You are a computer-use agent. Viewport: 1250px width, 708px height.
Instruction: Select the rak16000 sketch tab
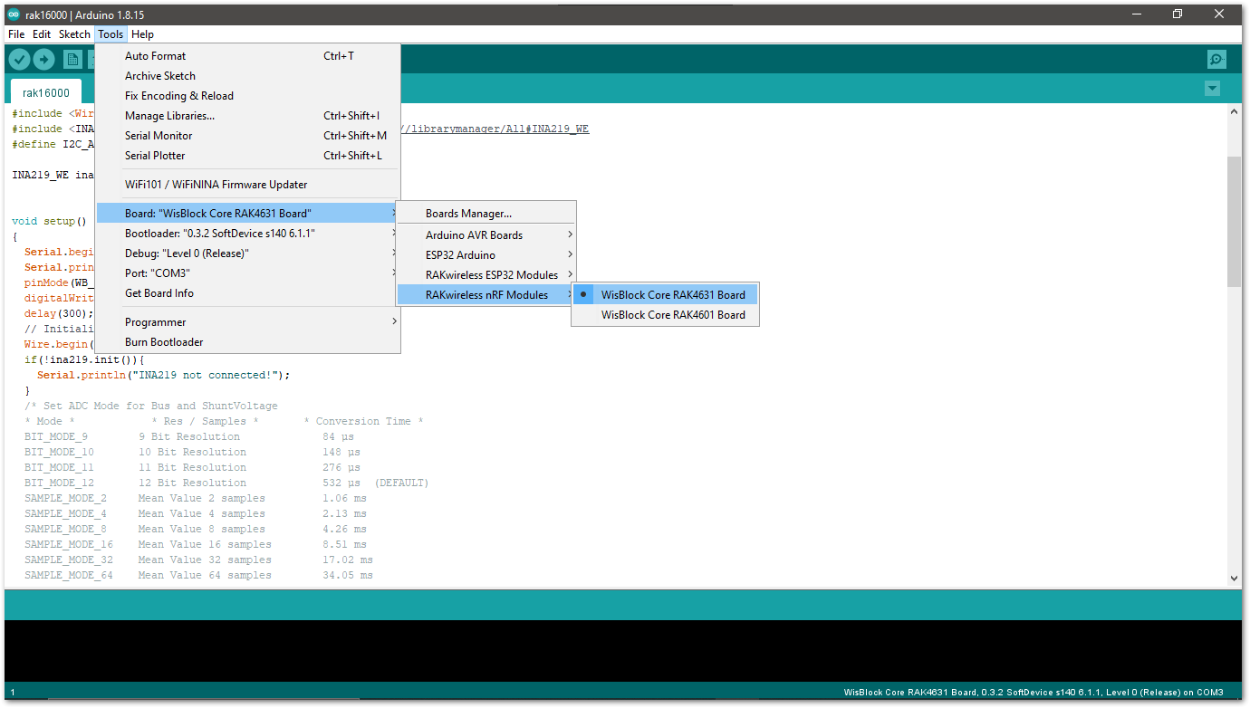click(46, 92)
